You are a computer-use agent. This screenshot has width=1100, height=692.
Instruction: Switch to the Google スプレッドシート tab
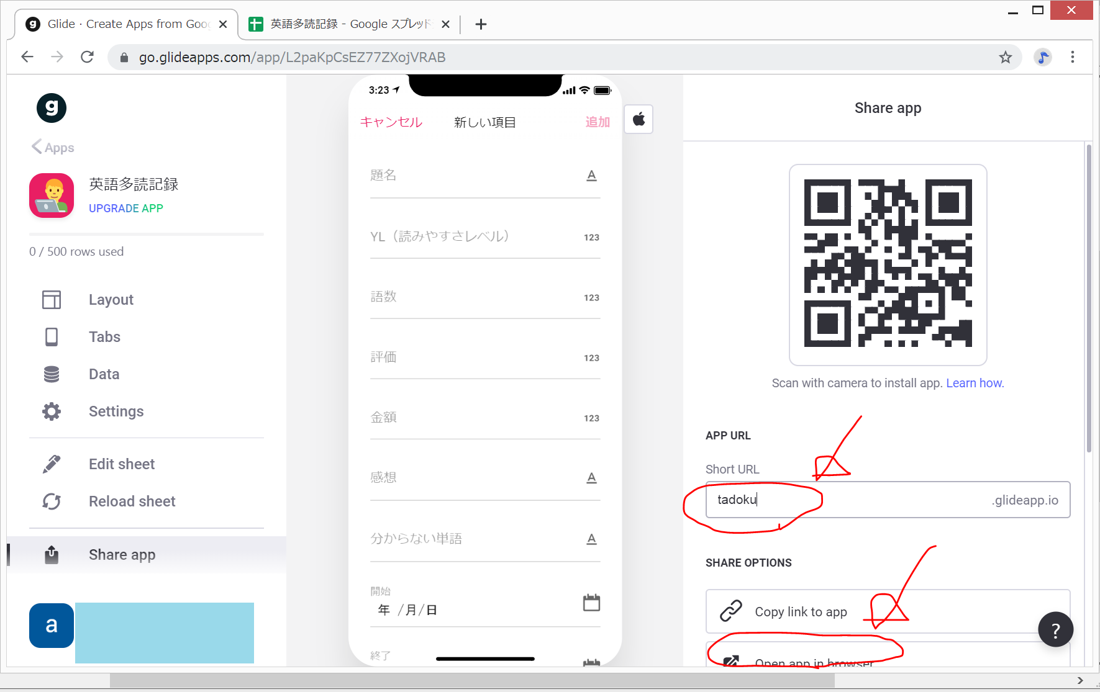click(348, 24)
